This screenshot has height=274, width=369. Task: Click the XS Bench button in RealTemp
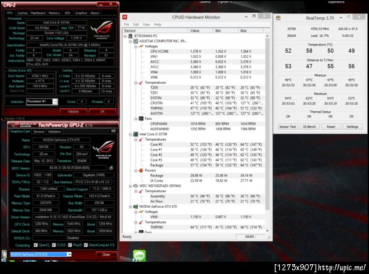pos(309,127)
